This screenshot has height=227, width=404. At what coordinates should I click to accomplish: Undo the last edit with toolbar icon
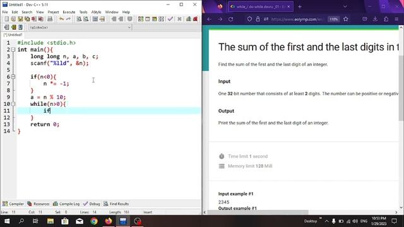coord(61,19)
